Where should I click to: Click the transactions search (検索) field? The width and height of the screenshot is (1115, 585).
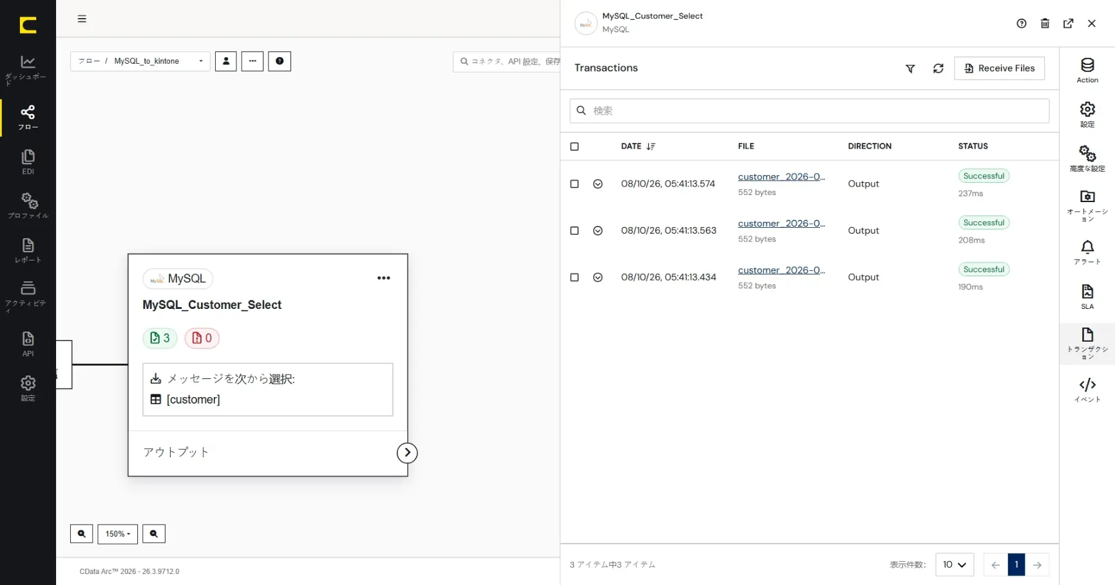click(x=810, y=111)
